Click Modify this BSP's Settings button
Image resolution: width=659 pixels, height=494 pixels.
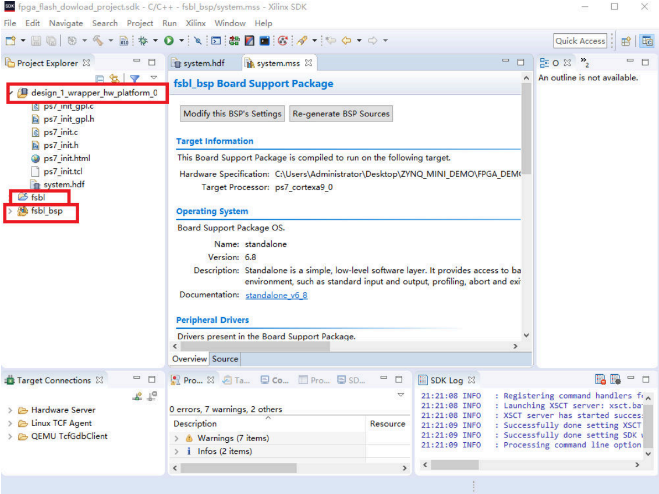click(232, 113)
